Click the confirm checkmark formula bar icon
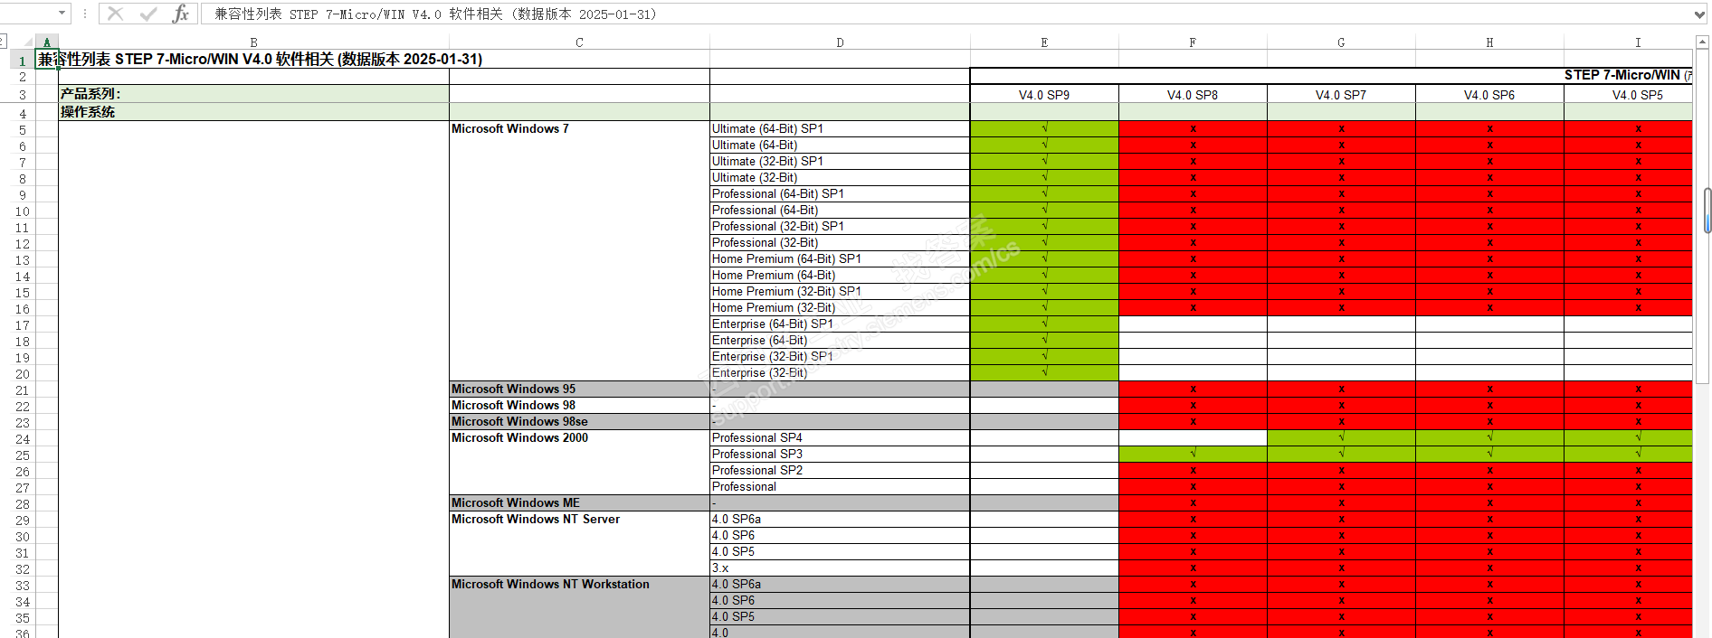This screenshot has height=638, width=1712. pos(148,14)
